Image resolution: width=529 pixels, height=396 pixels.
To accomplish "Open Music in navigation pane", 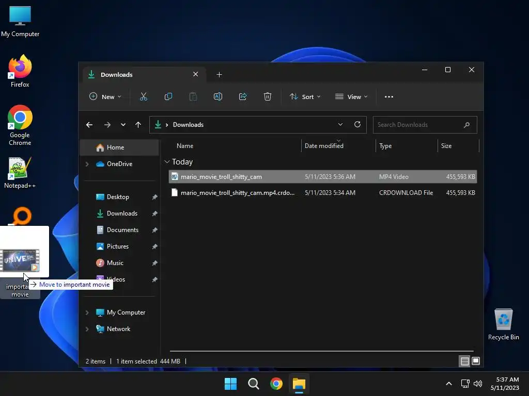I will pyautogui.click(x=115, y=263).
